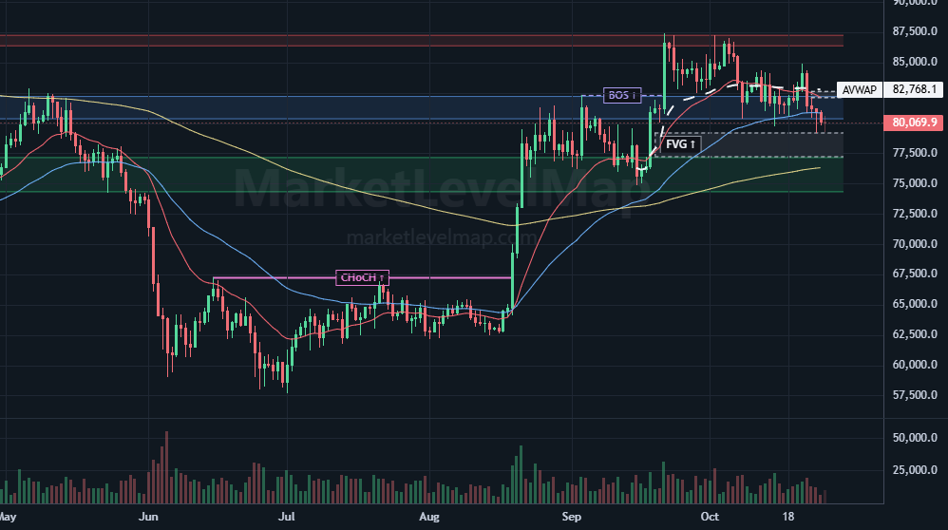Click the AVWAP label tag
Image resolution: width=948 pixels, height=530 pixels.
click(859, 89)
